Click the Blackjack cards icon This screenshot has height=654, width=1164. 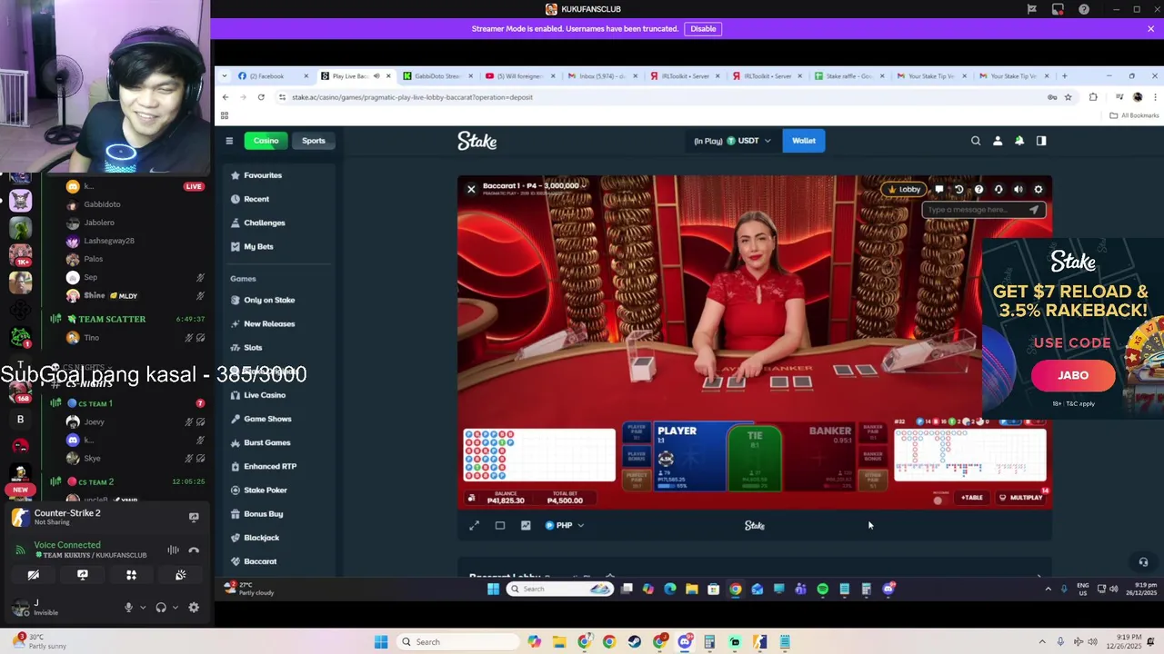point(236,538)
